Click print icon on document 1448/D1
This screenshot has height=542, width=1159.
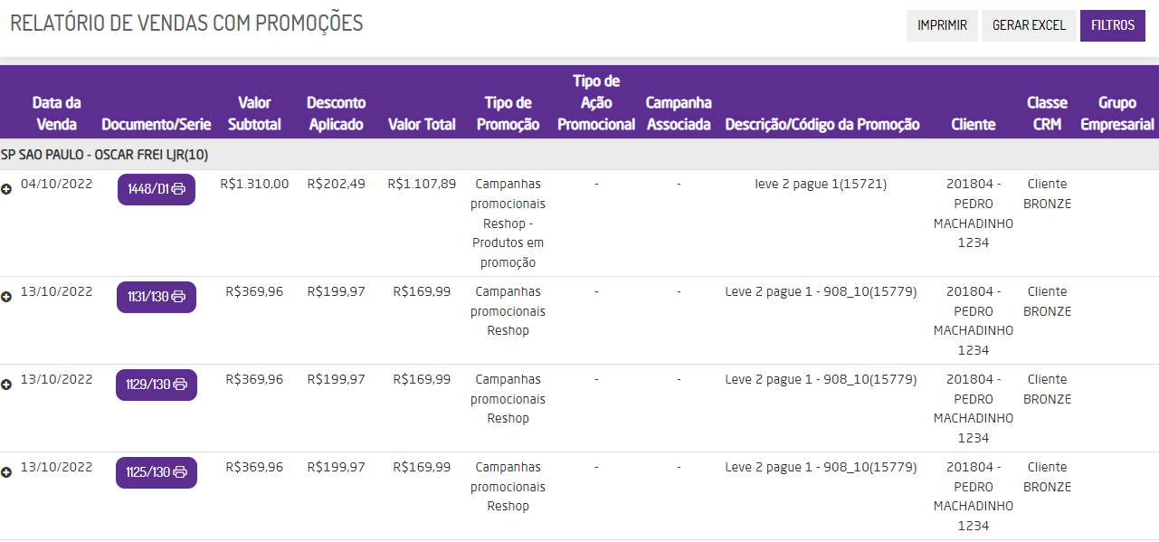tap(179, 189)
